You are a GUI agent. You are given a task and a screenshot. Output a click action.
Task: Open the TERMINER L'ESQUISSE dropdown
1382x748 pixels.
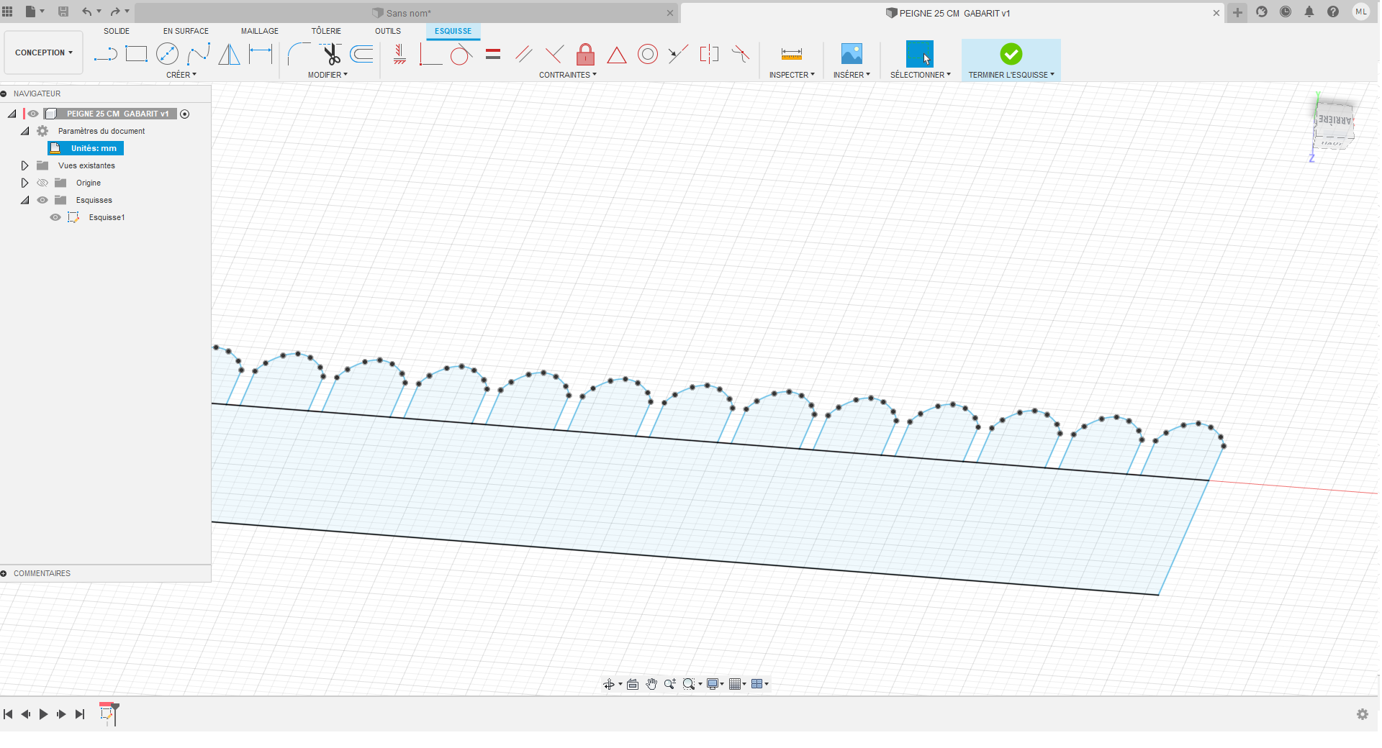1011,75
